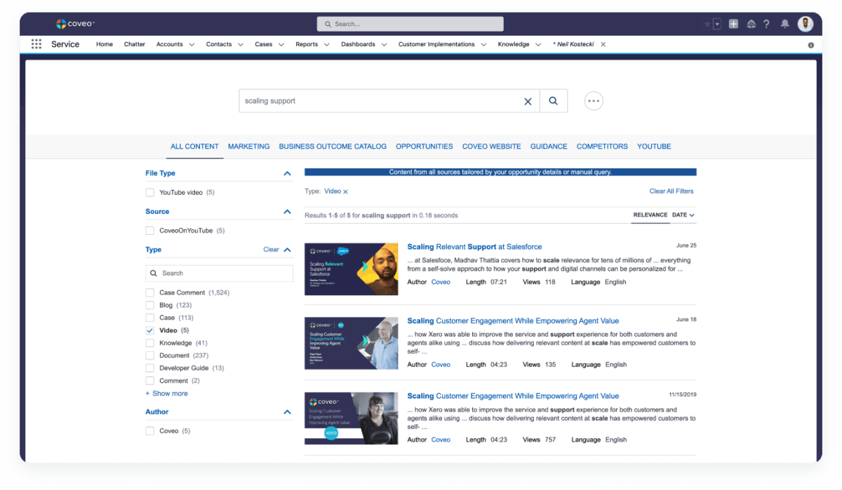Open the notifications bell icon
842x490 pixels.
click(x=785, y=24)
